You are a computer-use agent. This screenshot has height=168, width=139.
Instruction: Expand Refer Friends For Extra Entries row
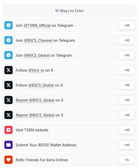(69, 160)
